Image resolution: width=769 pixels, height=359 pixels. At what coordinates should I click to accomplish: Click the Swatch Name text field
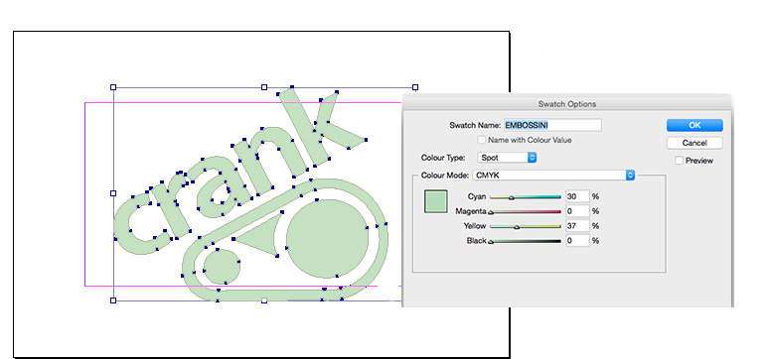(x=552, y=125)
